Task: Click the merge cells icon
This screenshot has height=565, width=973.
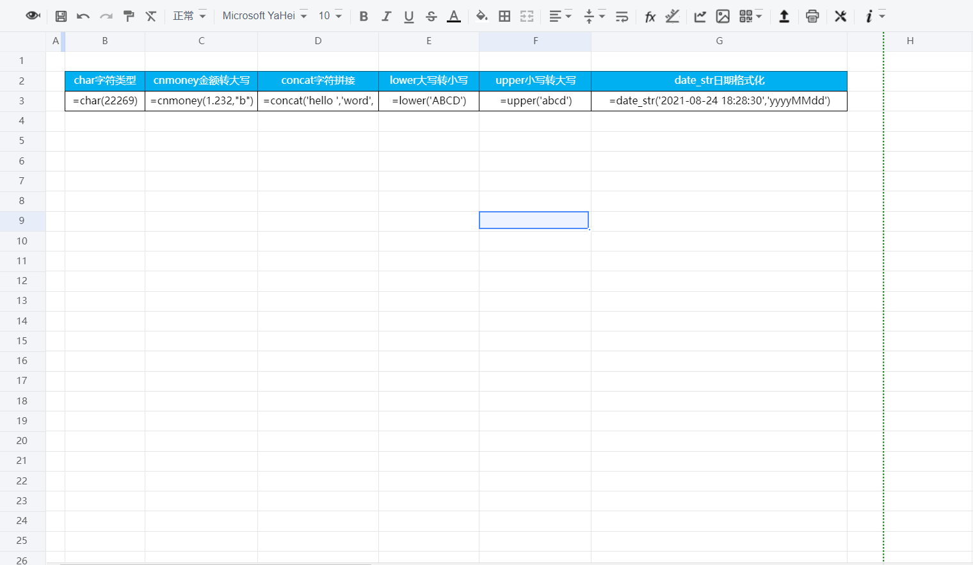Action: (x=527, y=16)
